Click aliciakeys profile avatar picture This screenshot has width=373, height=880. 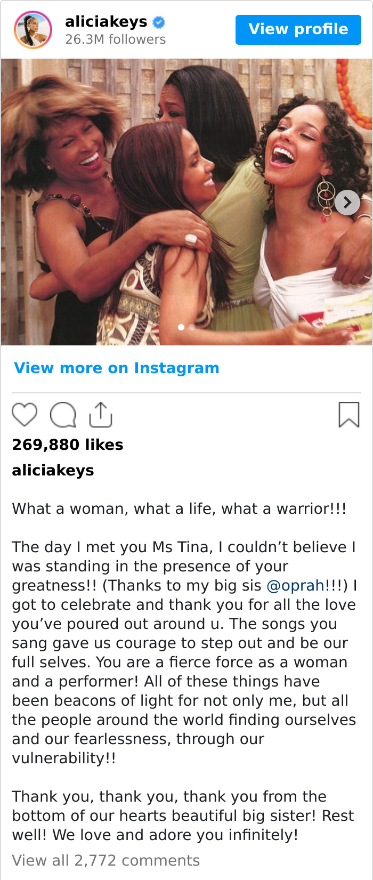point(33,29)
